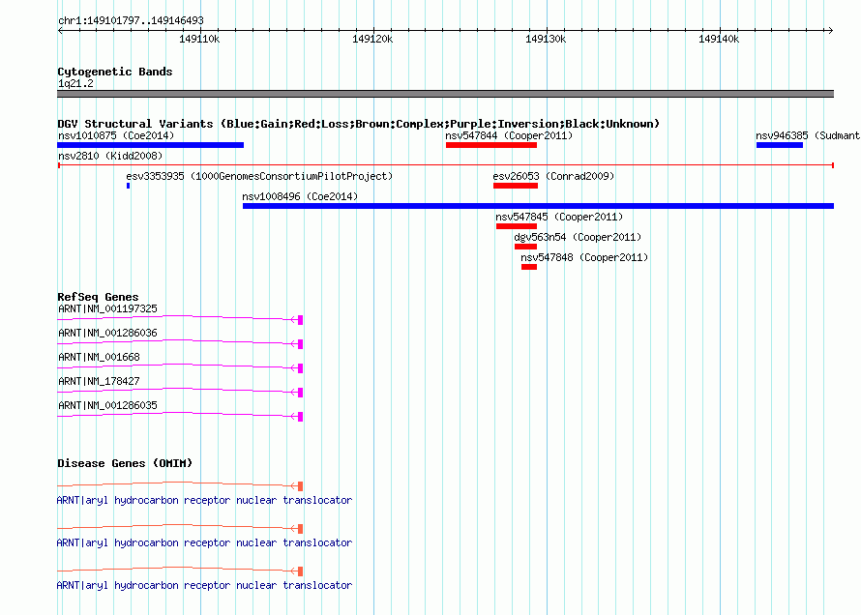Click the red nsv547848 loss bar

click(529, 267)
